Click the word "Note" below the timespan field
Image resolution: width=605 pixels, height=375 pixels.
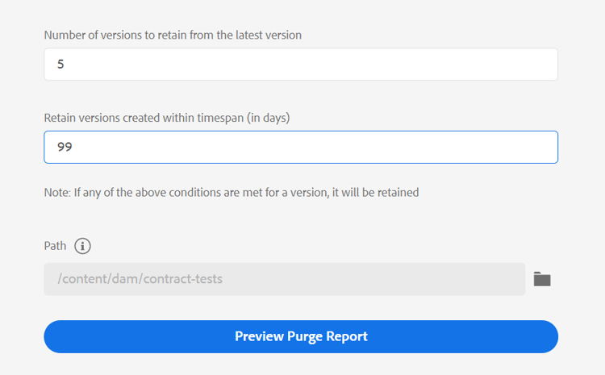[x=57, y=193]
